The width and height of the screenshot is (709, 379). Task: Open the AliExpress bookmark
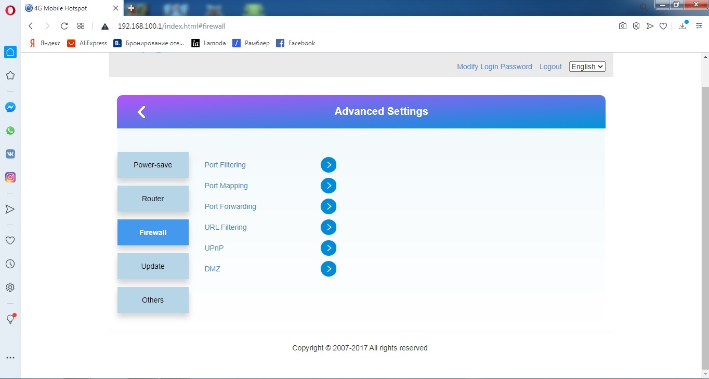tap(87, 43)
